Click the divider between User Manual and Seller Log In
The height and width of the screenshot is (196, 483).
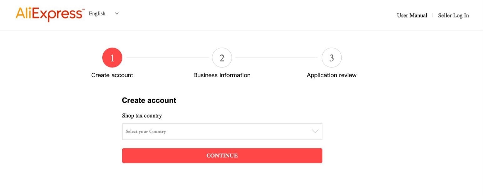tap(433, 15)
